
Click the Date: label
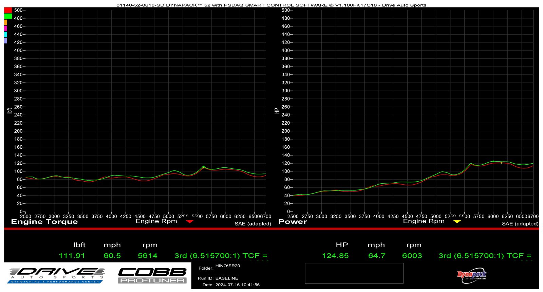click(x=208, y=285)
